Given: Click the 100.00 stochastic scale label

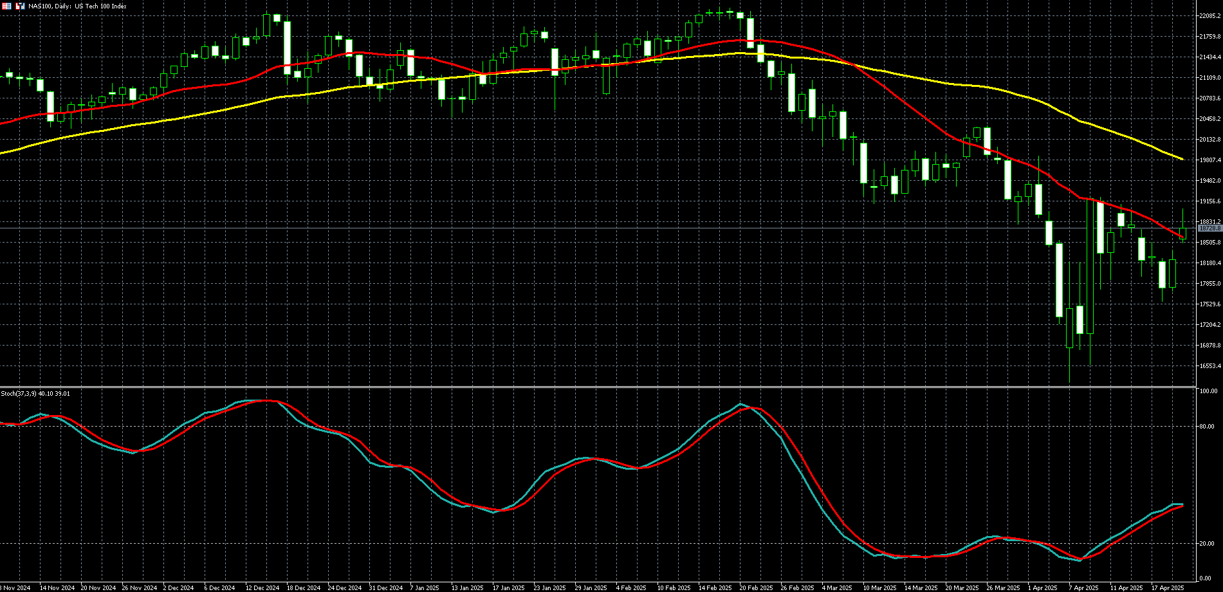Looking at the screenshot, I should pos(1208,391).
